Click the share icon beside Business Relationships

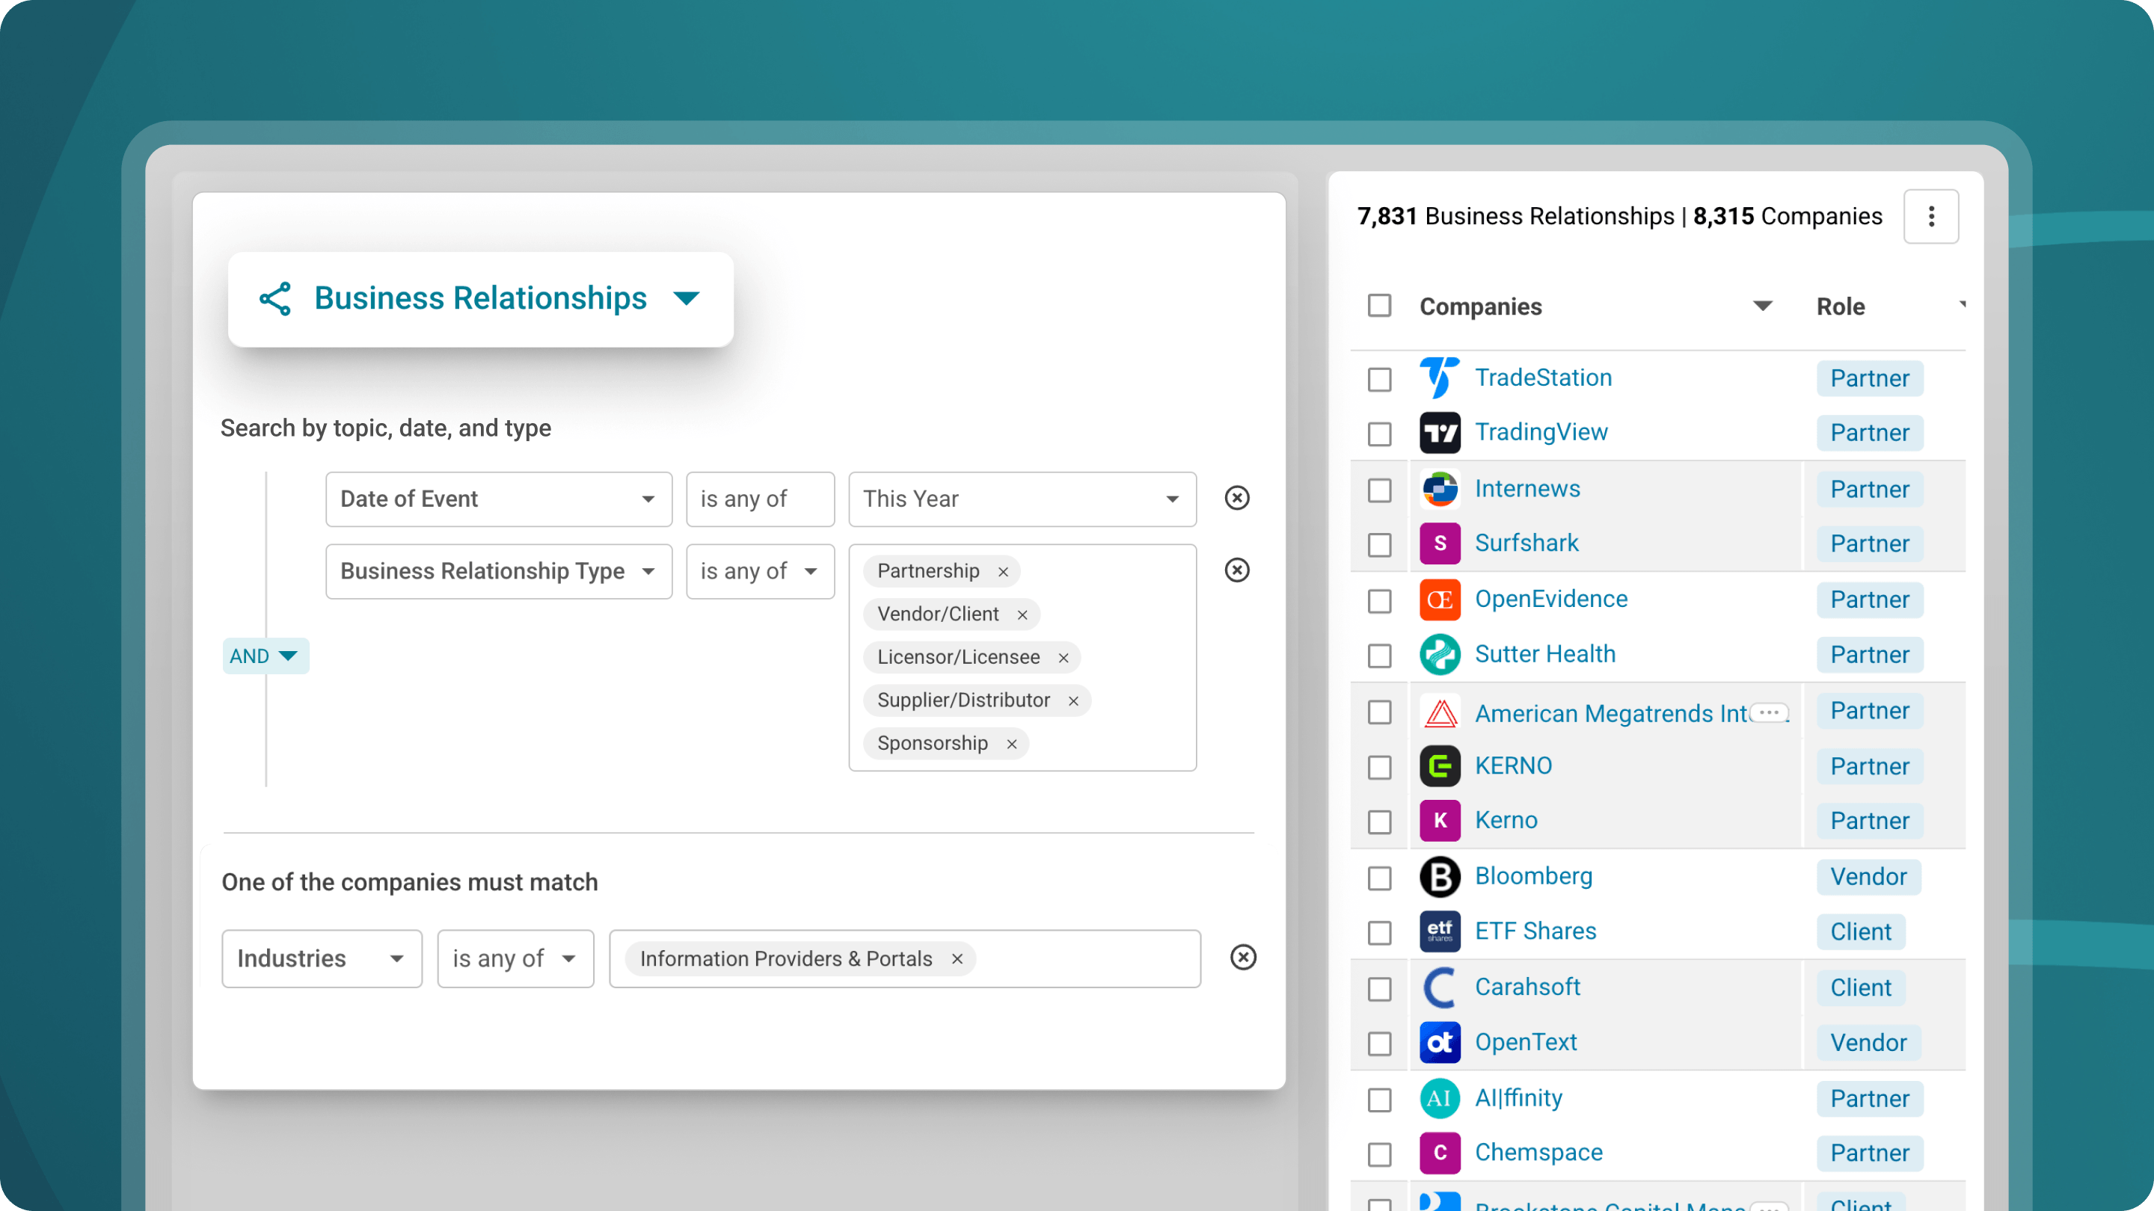[275, 298]
